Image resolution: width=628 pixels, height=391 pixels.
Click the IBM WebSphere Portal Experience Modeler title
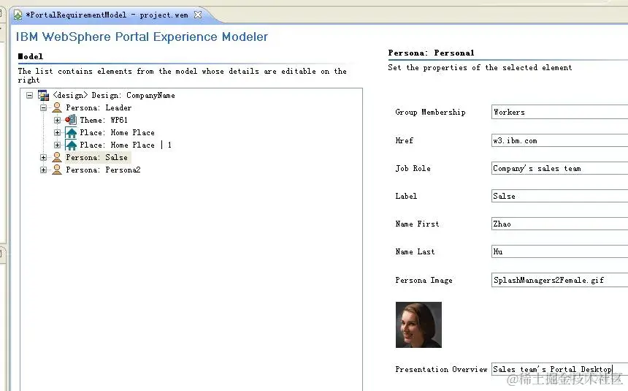click(142, 37)
